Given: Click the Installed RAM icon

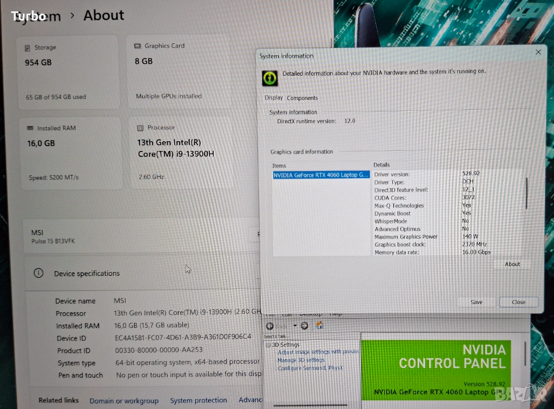Looking at the screenshot, I should [31, 128].
